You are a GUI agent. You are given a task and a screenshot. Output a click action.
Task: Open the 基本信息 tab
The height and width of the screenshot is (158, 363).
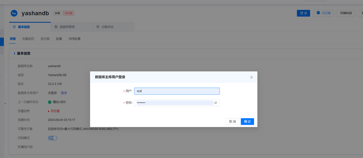[x=30, y=27]
